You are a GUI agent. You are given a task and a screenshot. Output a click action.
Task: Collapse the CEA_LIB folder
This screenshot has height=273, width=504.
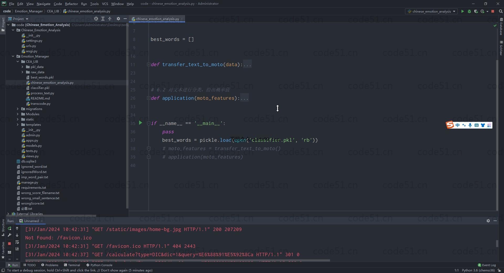pyautogui.click(x=18, y=61)
